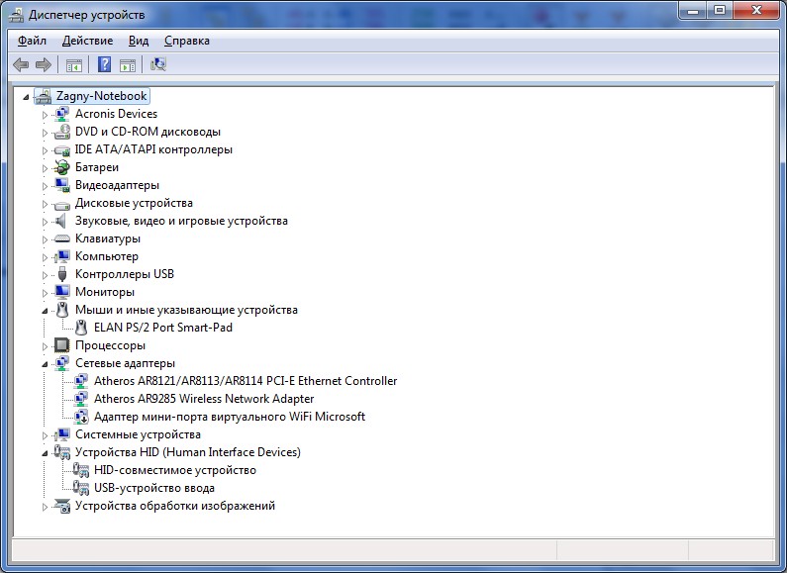Screen dimensions: 787x573
Task: Click the Device Manager title bar icon
Action: [16, 15]
